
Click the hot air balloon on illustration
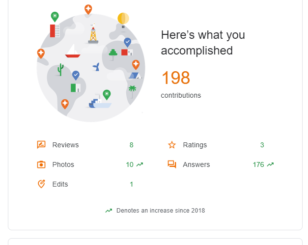(x=123, y=19)
